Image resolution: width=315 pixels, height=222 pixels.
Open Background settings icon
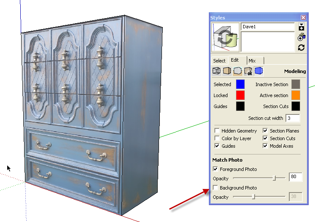pyautogui.click(x=238, y=71)
